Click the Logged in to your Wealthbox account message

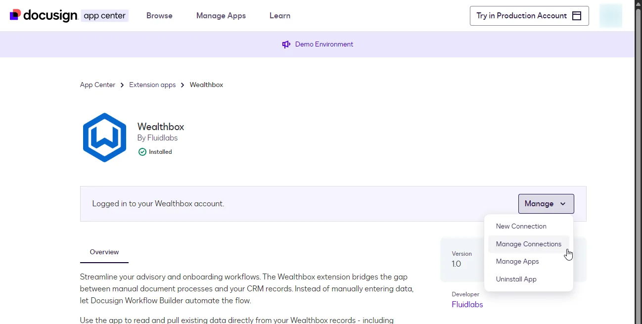[158, 204]
